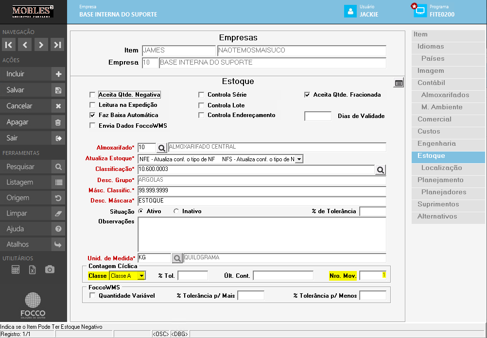487x338 pixels.
Task: Go to previous record arrow
Action: point(25,45)
